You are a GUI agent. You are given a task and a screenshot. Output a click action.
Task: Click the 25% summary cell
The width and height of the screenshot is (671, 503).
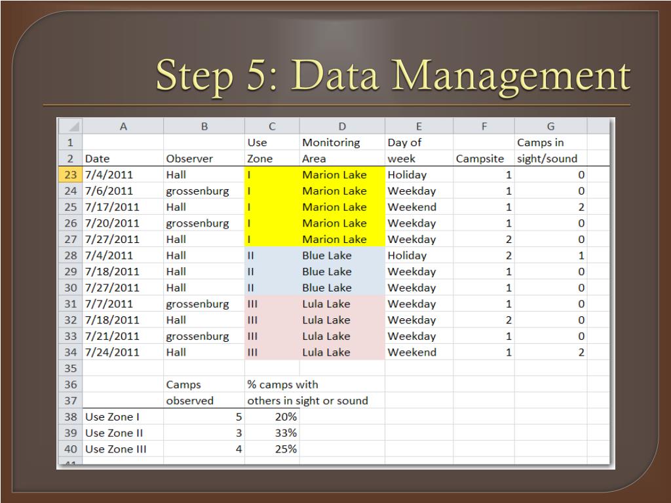272,449
